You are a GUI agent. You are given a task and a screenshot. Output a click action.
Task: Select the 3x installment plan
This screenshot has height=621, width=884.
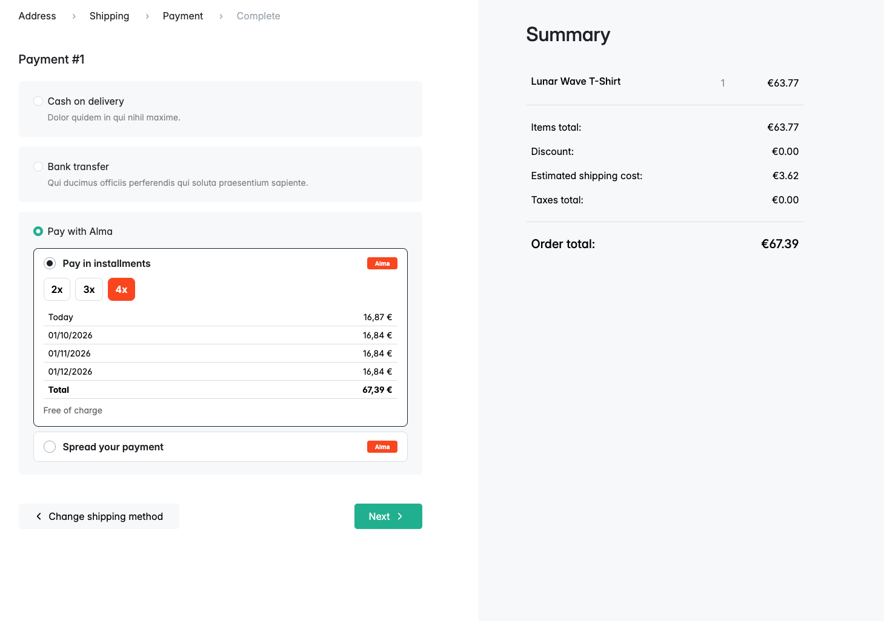(x=89, y=289)
